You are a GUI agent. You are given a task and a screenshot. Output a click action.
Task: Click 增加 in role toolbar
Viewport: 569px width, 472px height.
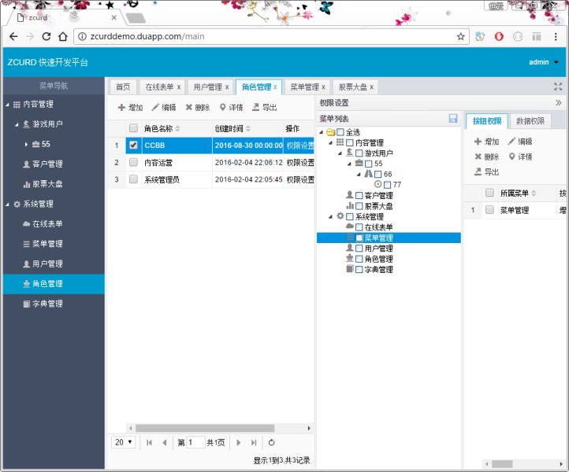130,108
